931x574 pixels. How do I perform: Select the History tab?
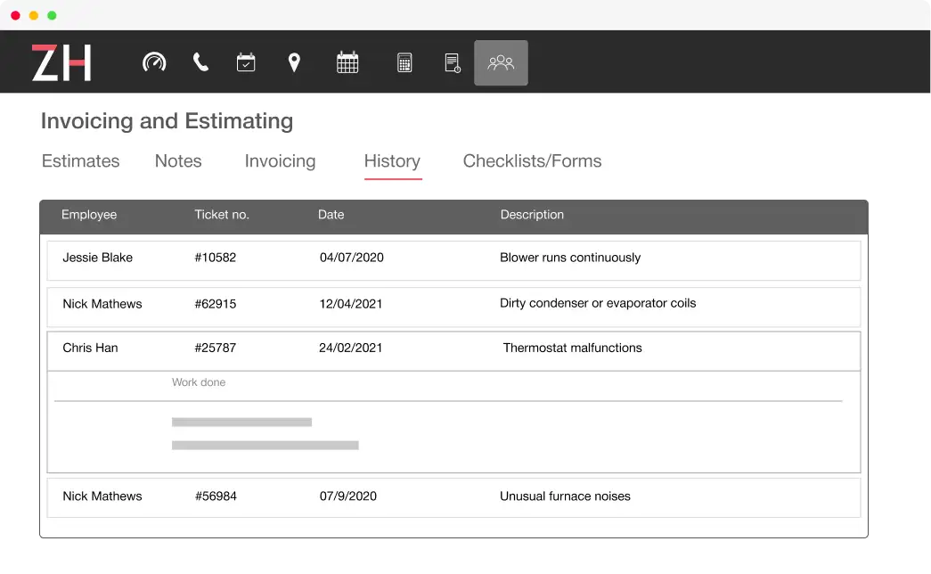[x=393, y=162]
